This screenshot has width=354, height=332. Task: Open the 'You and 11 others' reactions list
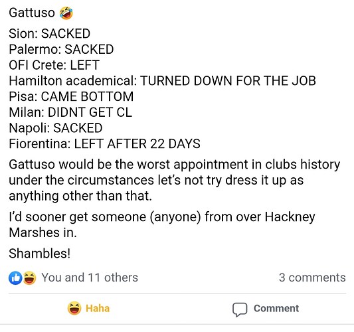click(x=90, y=278)
